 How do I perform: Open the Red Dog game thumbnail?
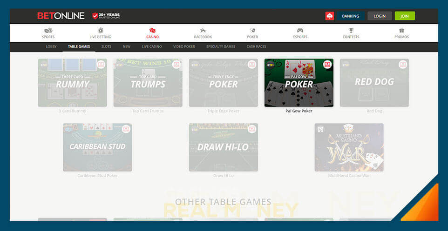click(x=374, y=83)
